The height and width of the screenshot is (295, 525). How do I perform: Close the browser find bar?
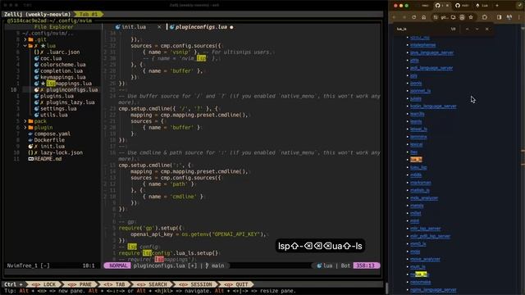[x=486, y=29]
